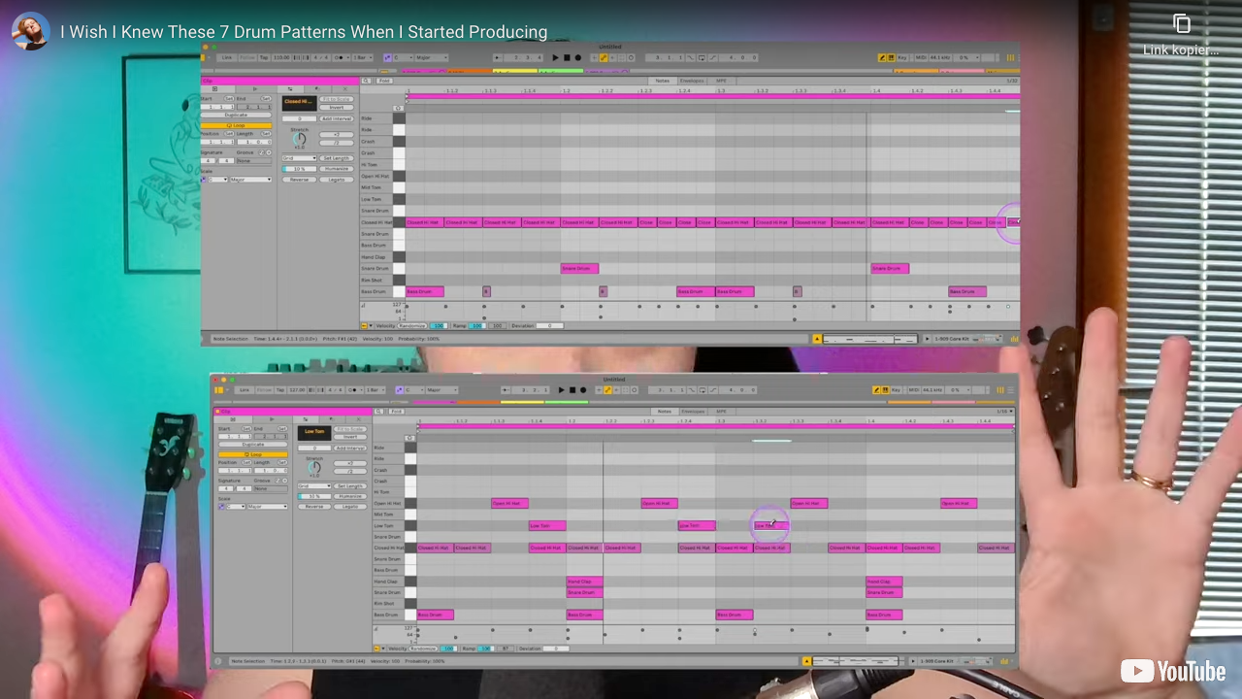Stop playback in the lower Ableton window

(x=572, y=389)
